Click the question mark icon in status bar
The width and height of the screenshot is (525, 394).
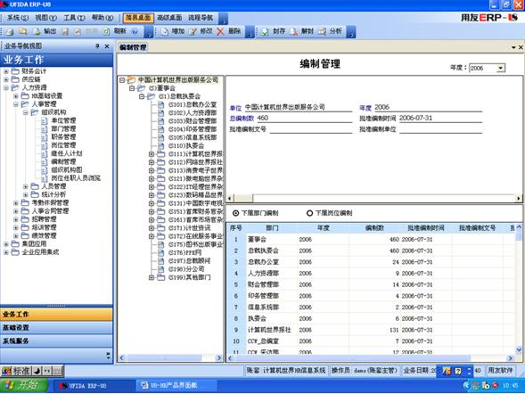(457, 371)
